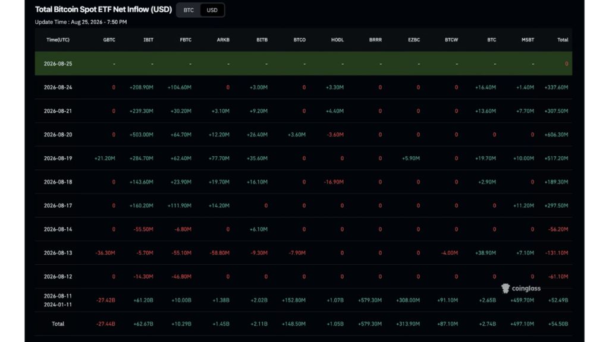Image resolution: width=609 pixels, height=342 pixels.
Task: Click IBIT value +208.90M on 08-24
Action: (142, 87)
